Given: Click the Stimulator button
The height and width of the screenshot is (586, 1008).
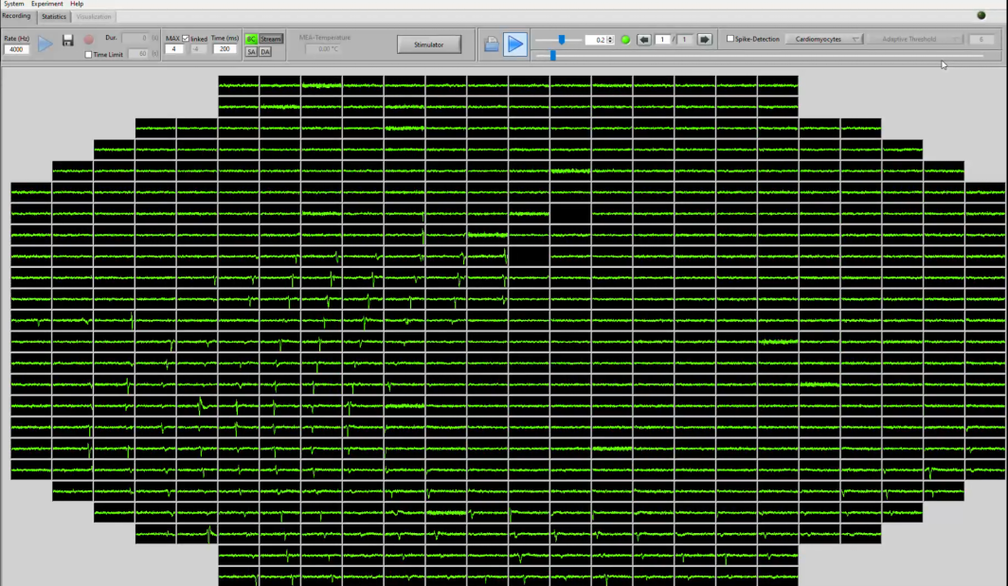Looking at the screenshot, I should (429, 44).
